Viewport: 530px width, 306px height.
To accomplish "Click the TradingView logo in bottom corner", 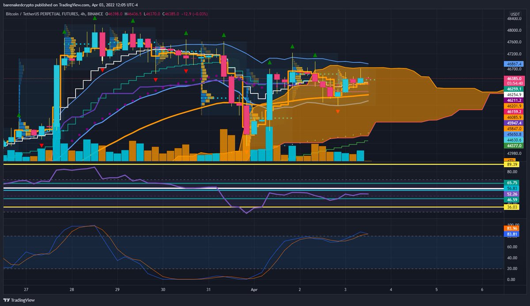I will point(18,300).
